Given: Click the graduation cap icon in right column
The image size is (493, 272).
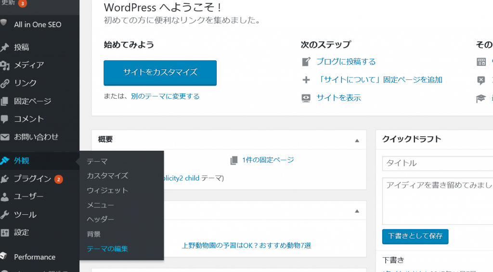Looking at the screenshot, I should click(481, 98).
